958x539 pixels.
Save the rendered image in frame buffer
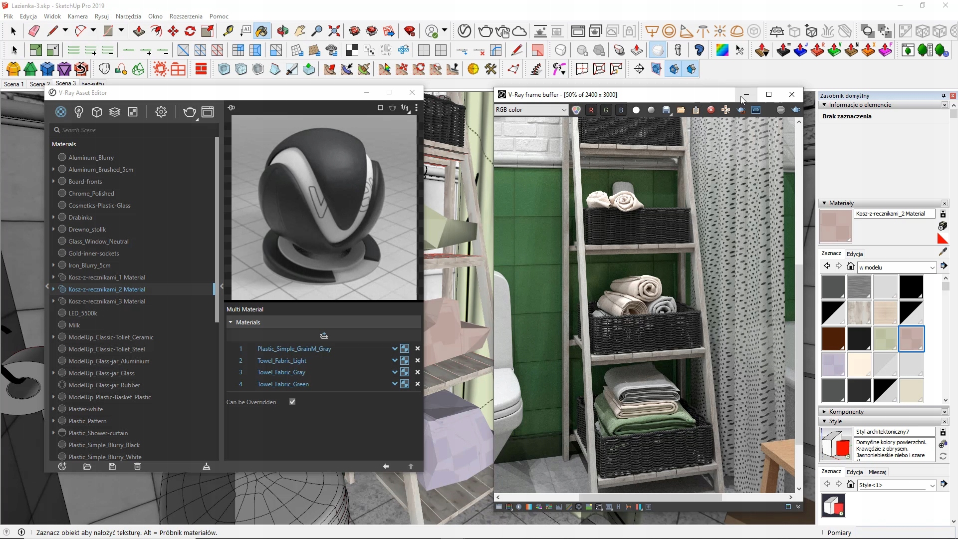point(666,110)
